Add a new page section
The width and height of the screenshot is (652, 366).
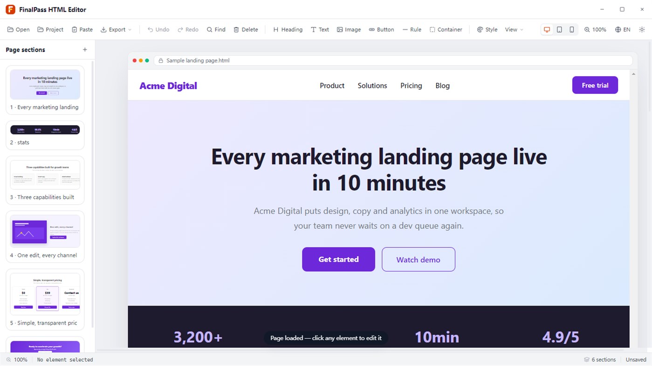tap(85, 50)
